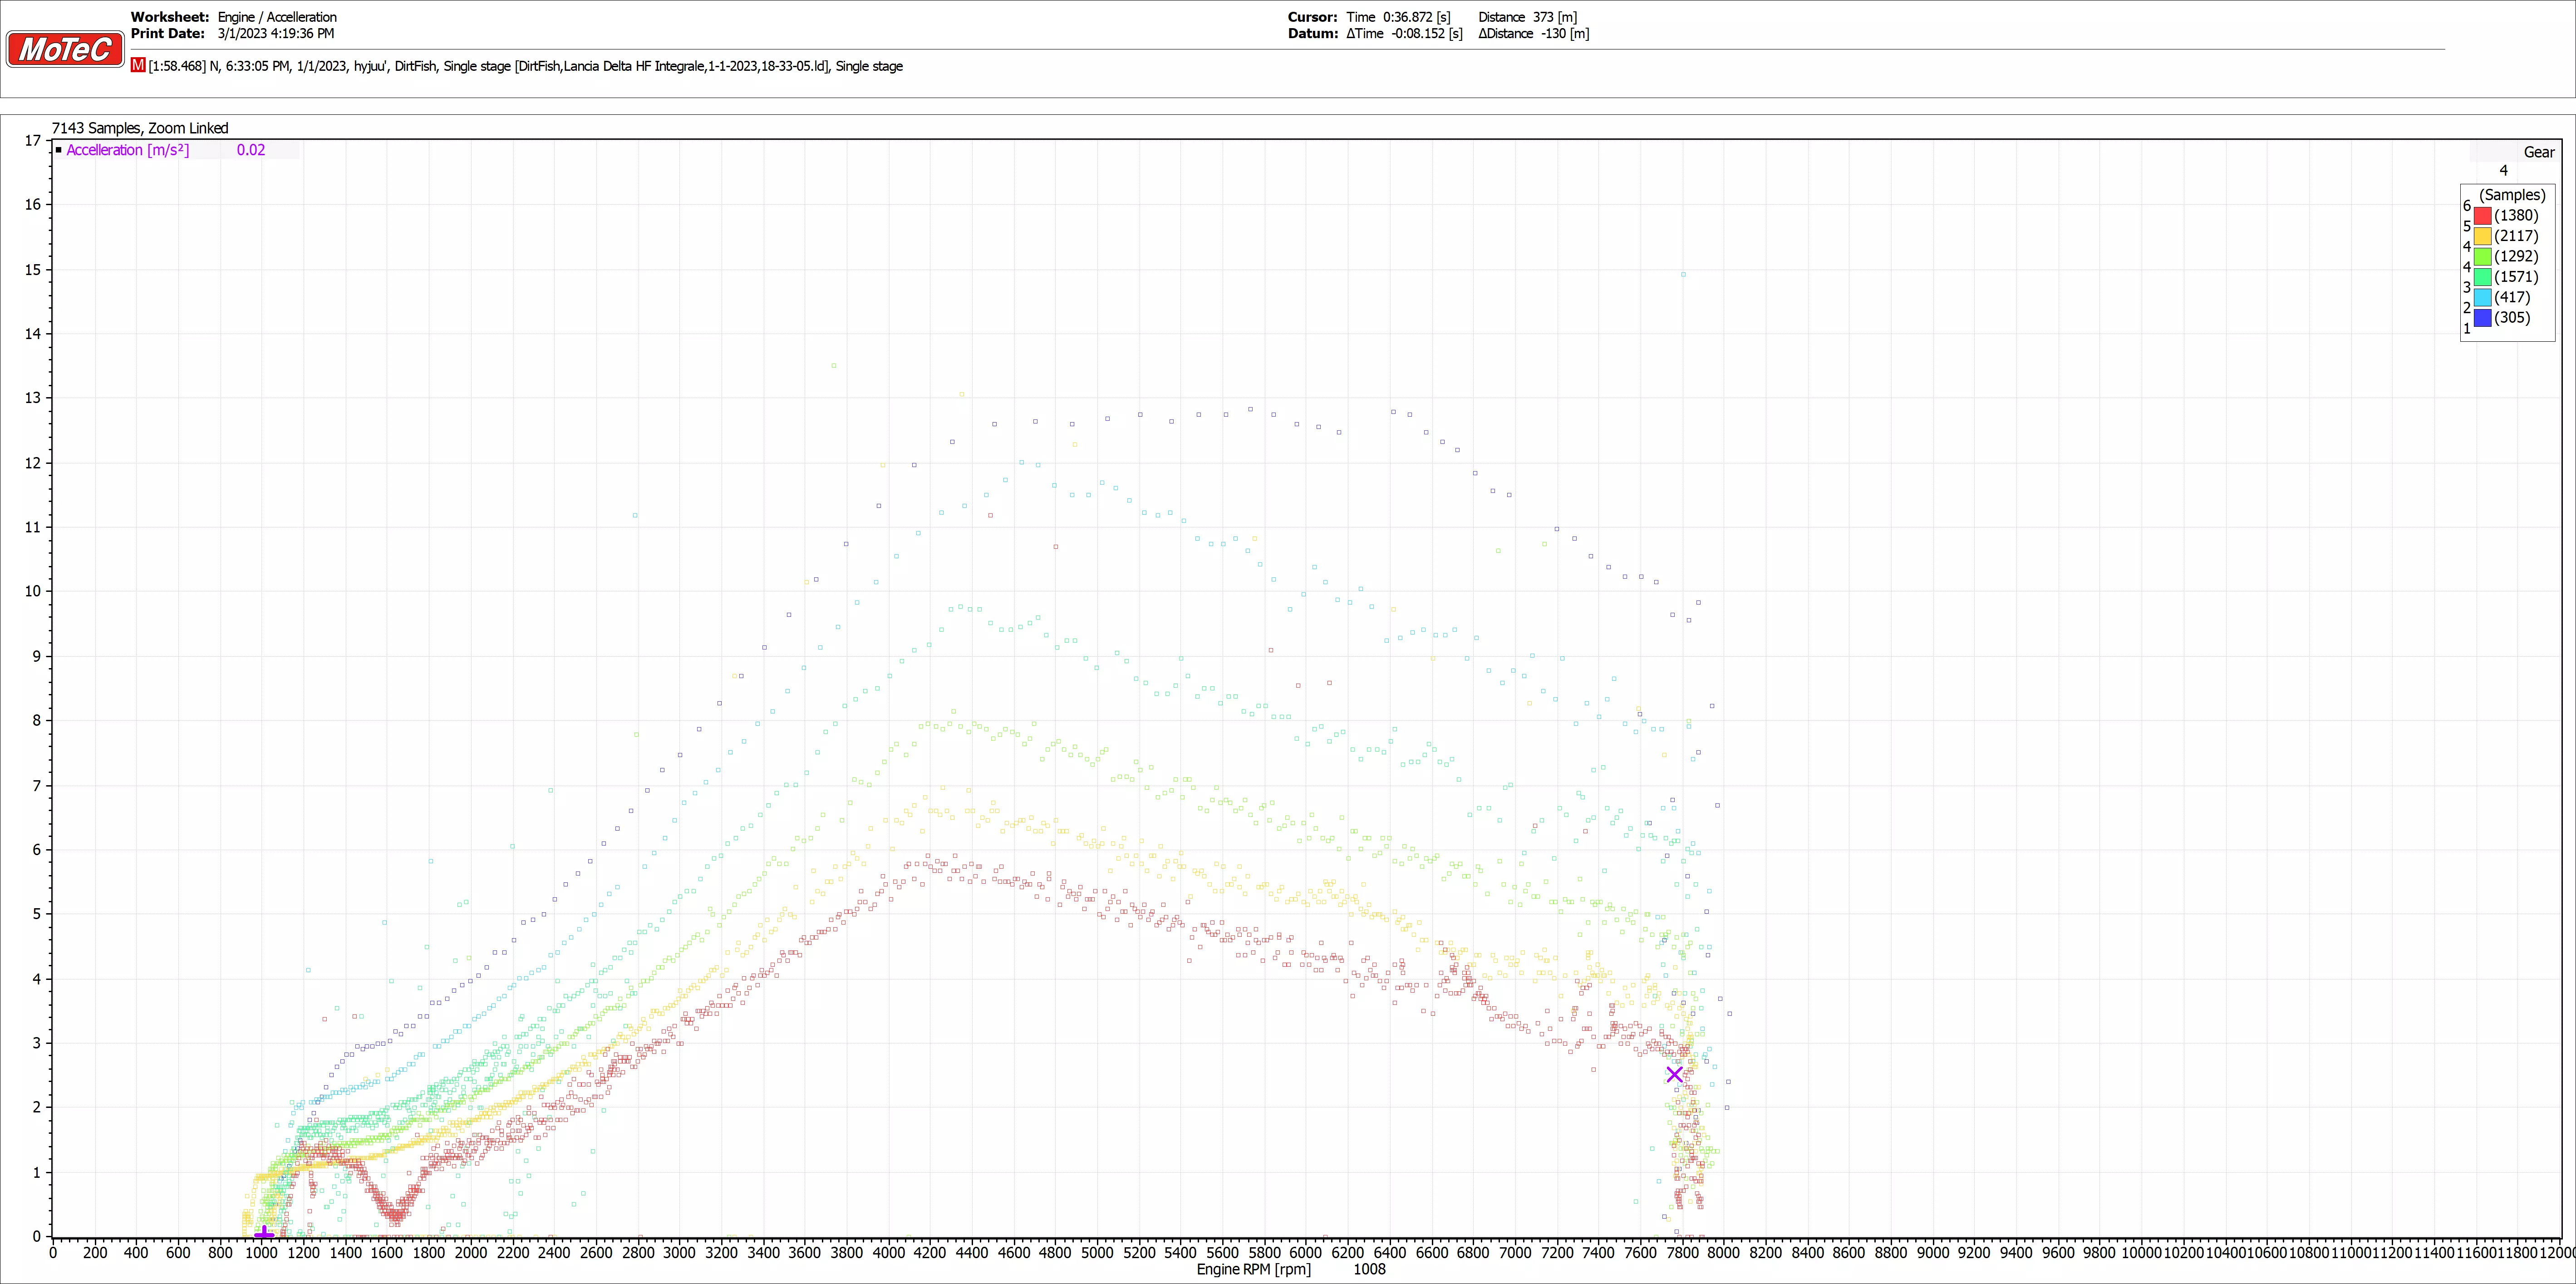This screenshot has width=2576, height=1284.
Task: Click the MoTeC logo
Action: point(65,49)
